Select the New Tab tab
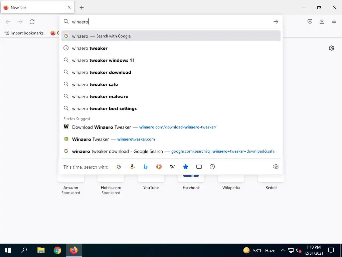The width and height of the screenshot is (342, 257). pyautogui.click(x=37, y=7)
